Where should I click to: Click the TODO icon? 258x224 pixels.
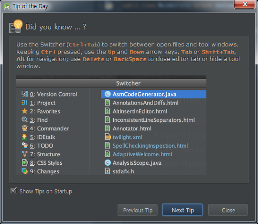[x=25, y=145]
